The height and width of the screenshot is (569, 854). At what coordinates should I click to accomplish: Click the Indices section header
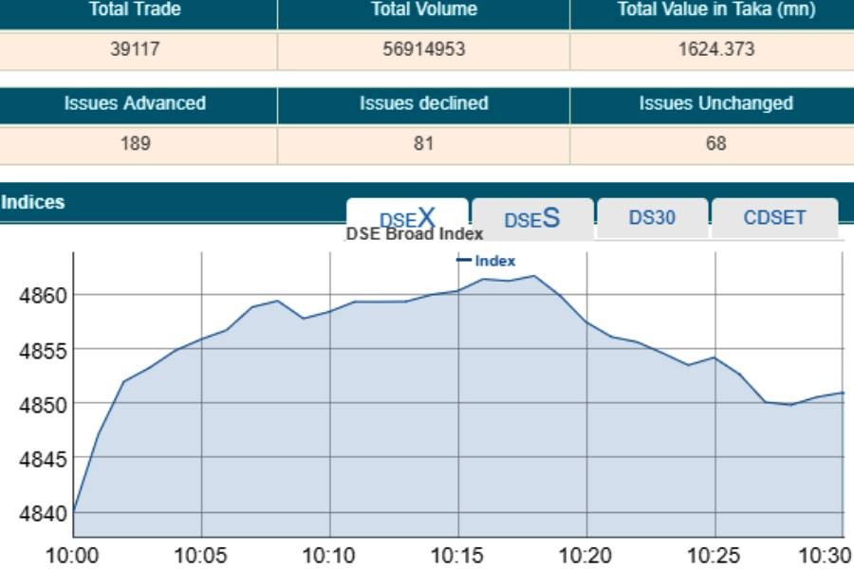(33, 202)
